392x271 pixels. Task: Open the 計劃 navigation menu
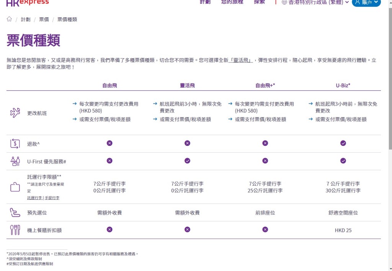(x=205, y=2)
